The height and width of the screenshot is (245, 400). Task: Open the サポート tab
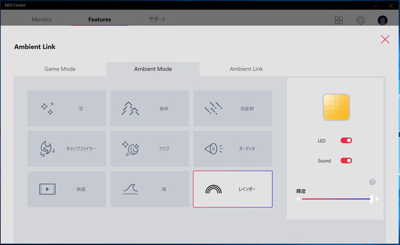pos(157,19)
